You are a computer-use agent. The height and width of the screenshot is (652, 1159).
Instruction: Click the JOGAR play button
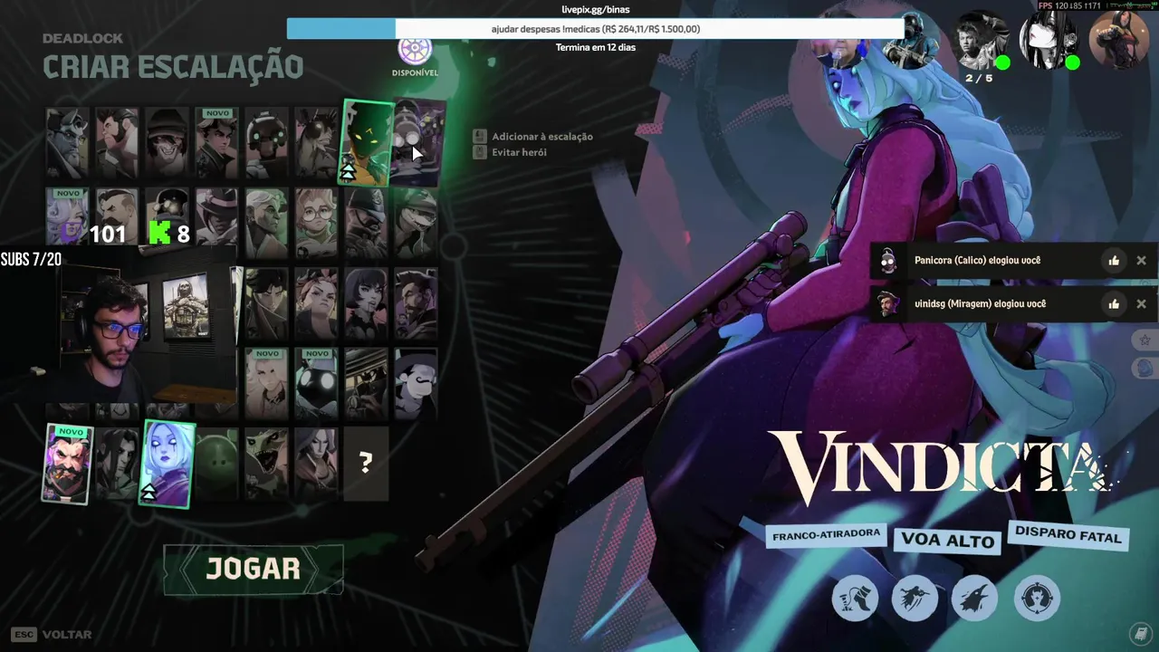coord(254,569)
